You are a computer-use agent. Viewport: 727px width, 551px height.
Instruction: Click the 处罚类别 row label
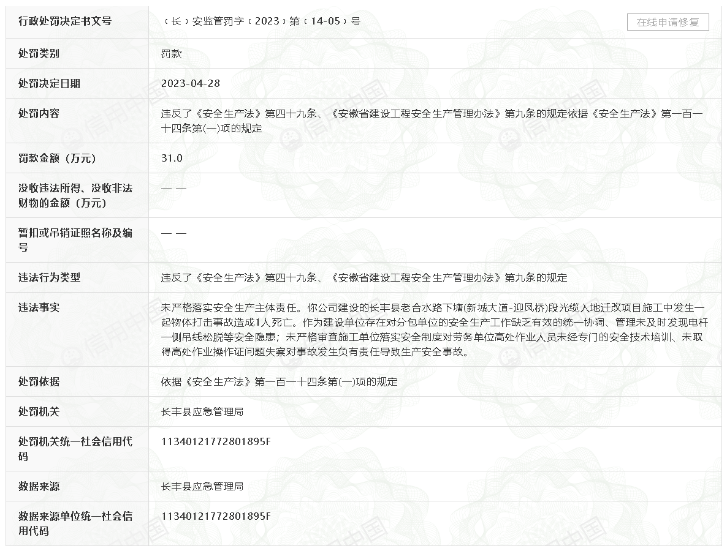click(x=39, y=54)
